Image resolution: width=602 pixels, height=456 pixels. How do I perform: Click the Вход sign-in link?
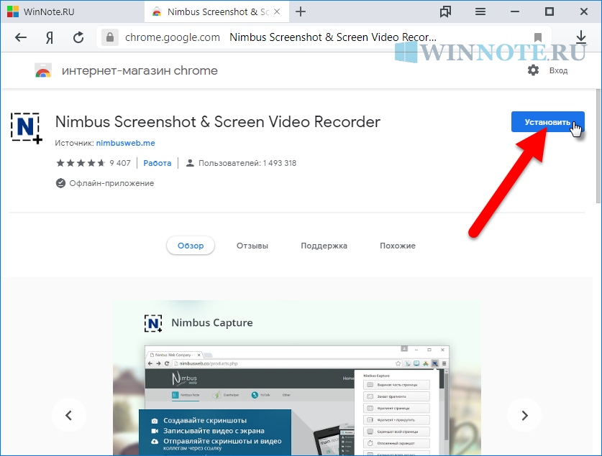coord(558,70)
